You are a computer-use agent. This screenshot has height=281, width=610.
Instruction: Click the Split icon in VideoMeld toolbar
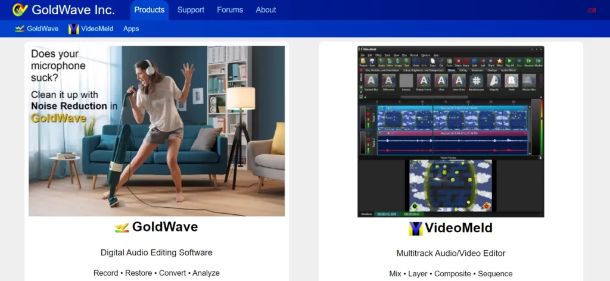pyautogui.click(x=474, y=62)
